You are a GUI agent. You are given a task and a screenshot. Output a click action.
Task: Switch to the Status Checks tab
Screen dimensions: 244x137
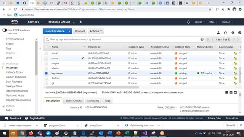(x=74, y=100)
